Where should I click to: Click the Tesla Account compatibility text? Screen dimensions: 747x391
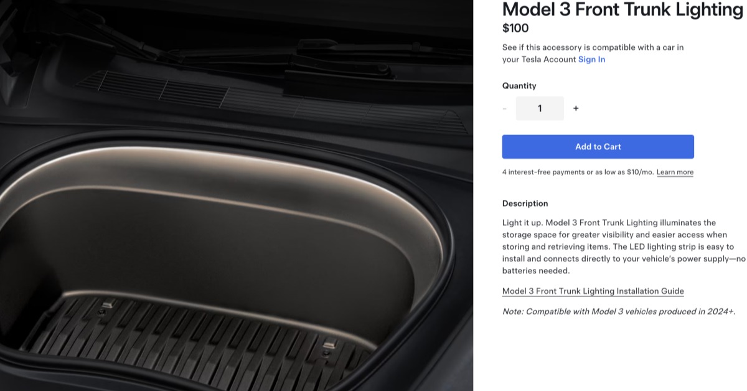coord(593,54)
